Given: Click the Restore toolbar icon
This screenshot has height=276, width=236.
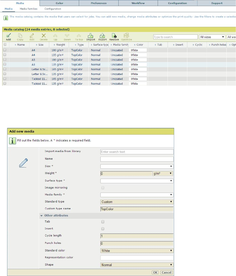Looking at the screenshot, I should pos(114,37).
